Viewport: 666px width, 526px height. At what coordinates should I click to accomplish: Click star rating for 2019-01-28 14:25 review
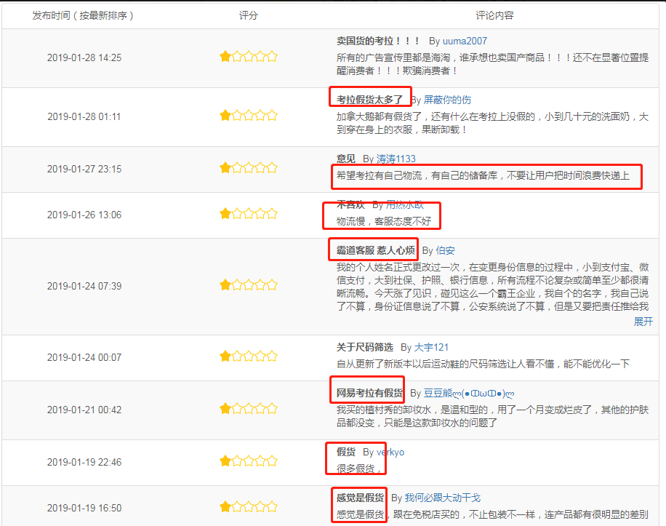249,57
